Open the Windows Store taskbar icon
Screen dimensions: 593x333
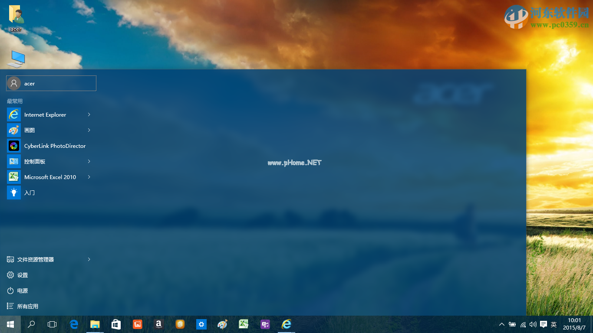coord(116,324)
